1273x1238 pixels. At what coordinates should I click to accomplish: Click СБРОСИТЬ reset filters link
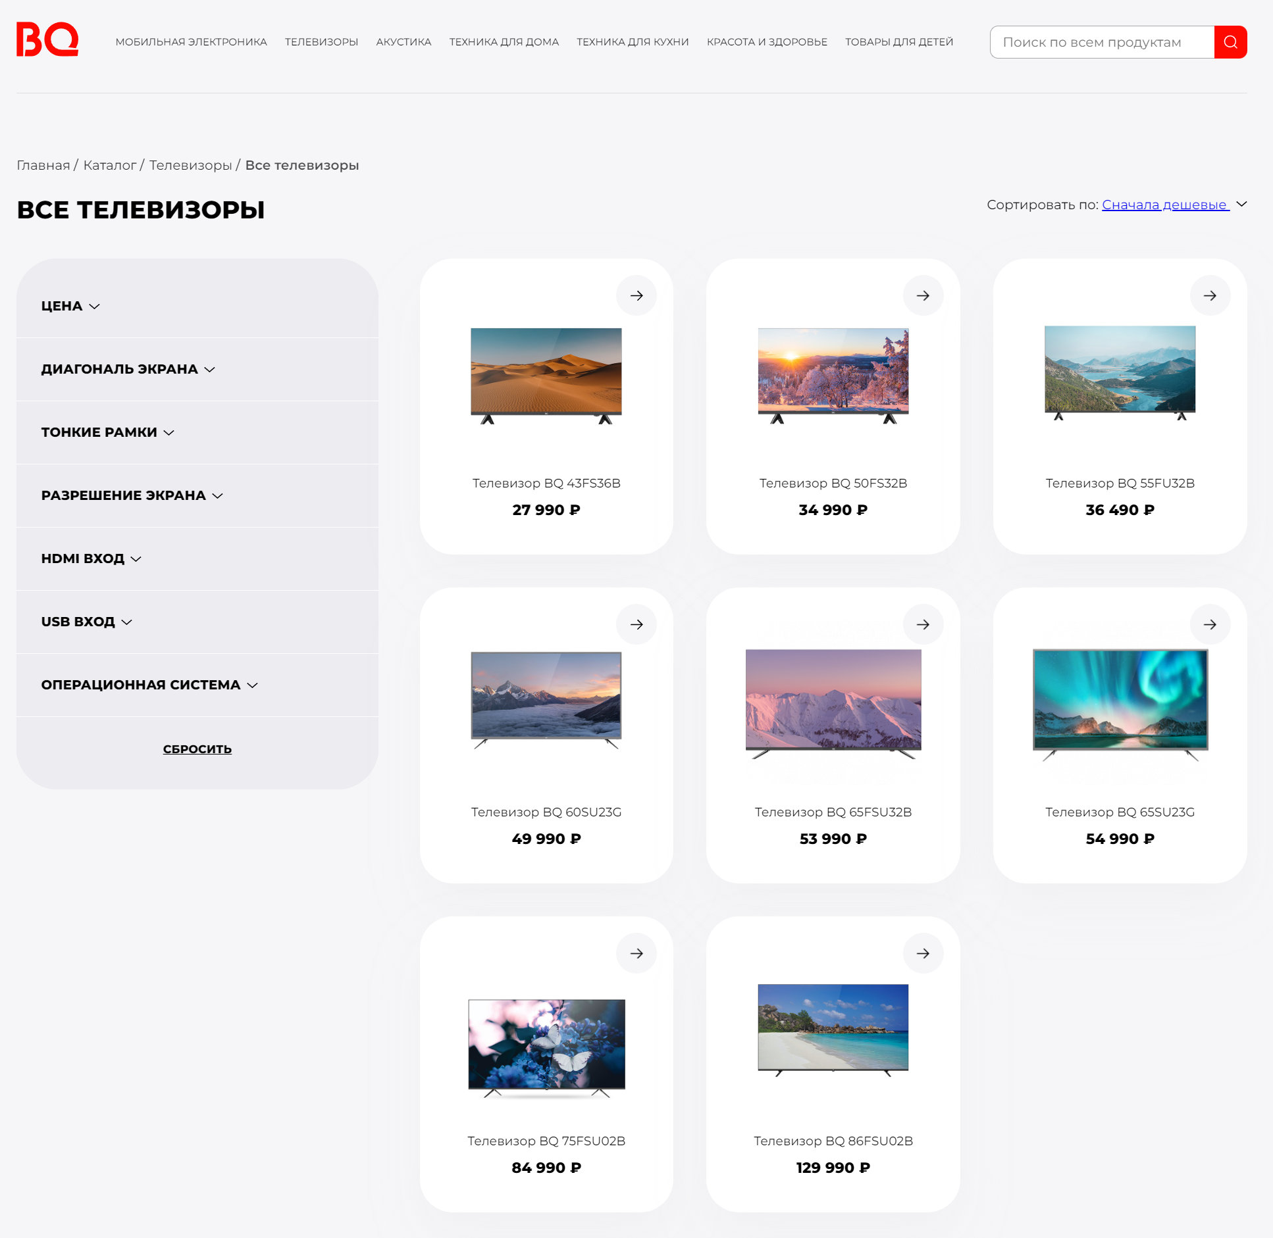pyautogui.click(x=197, y=749)
